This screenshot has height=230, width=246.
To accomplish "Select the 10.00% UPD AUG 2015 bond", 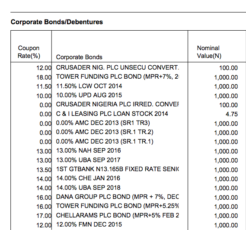I will [x=89, y=95].
